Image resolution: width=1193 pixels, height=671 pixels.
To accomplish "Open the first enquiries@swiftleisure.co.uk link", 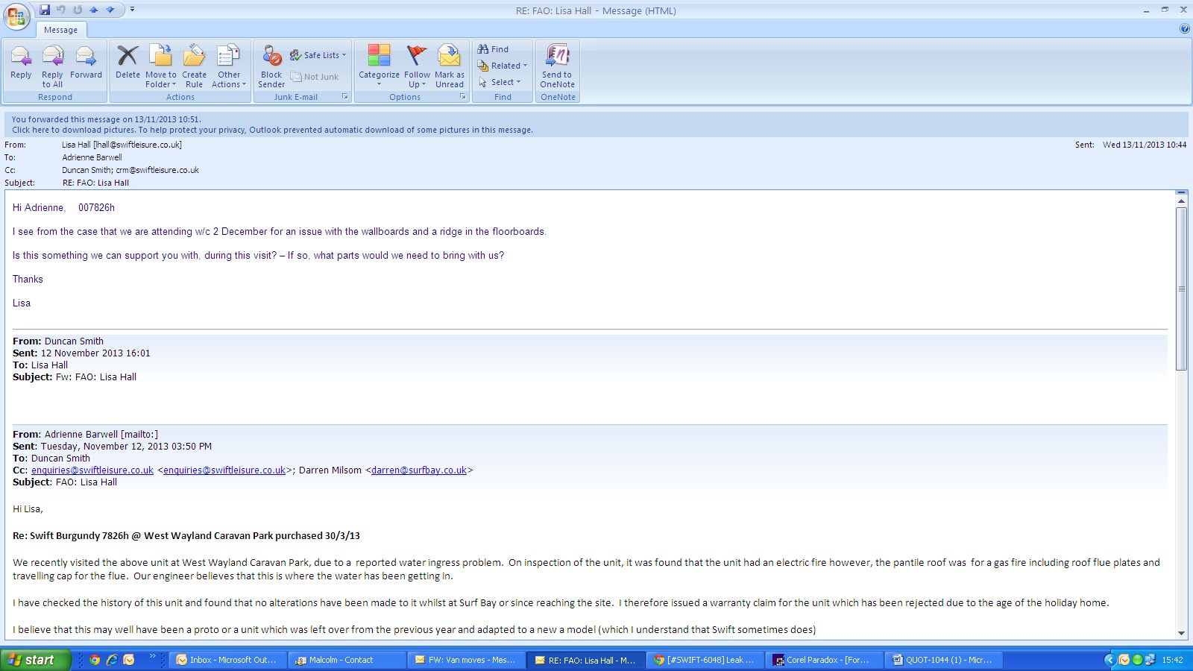I will pyautogui.click(x=92, y=470).
